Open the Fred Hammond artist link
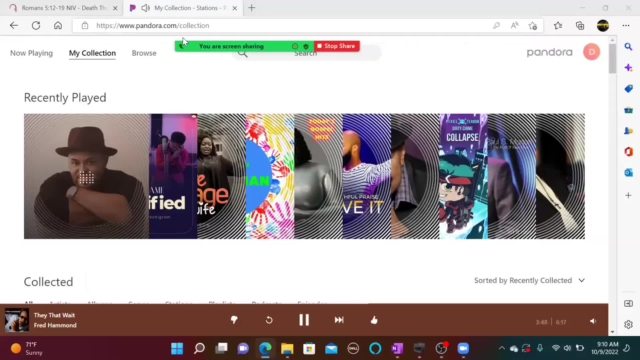Viewport: 640px width, 360px height. (55, 325)
